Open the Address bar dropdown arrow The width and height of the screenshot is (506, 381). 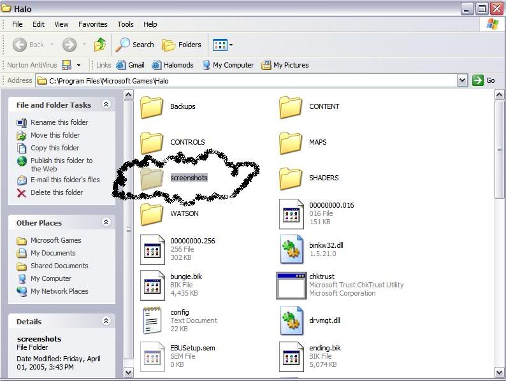pyautogui.click(x=463, y=80)
